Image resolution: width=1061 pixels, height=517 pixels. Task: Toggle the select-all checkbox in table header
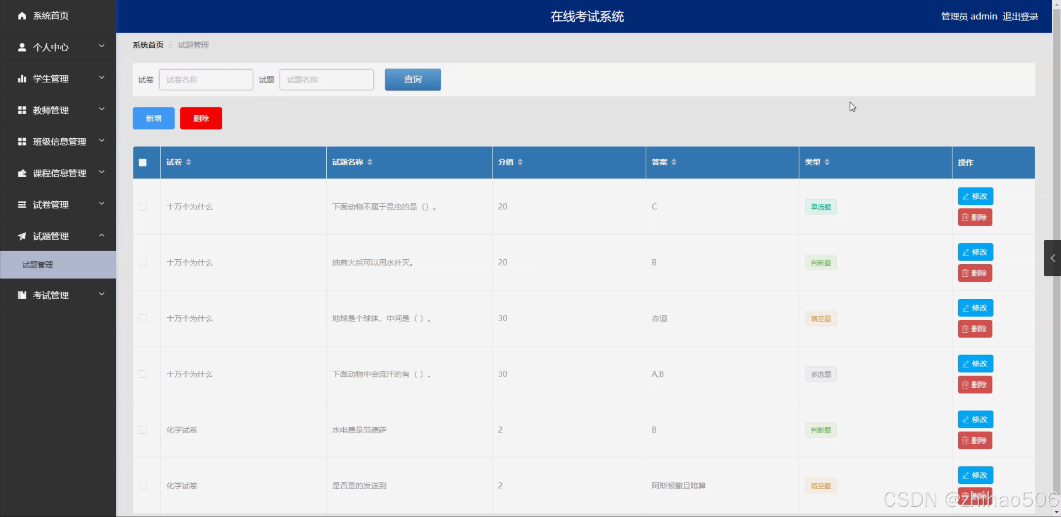click(143, 162)
